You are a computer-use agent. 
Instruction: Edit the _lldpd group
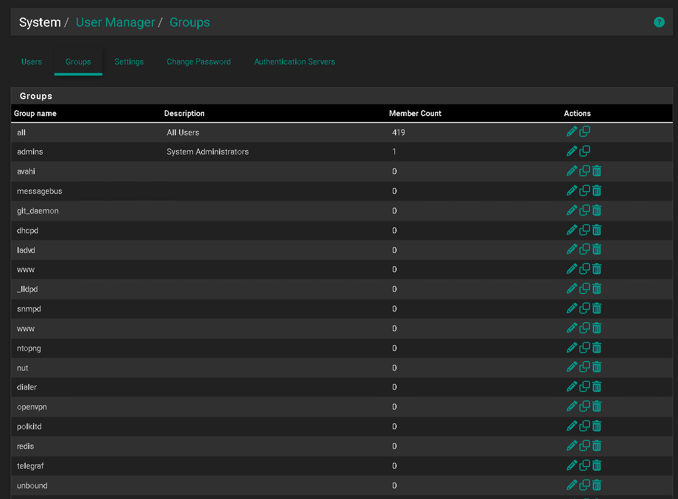click(572, 289)
